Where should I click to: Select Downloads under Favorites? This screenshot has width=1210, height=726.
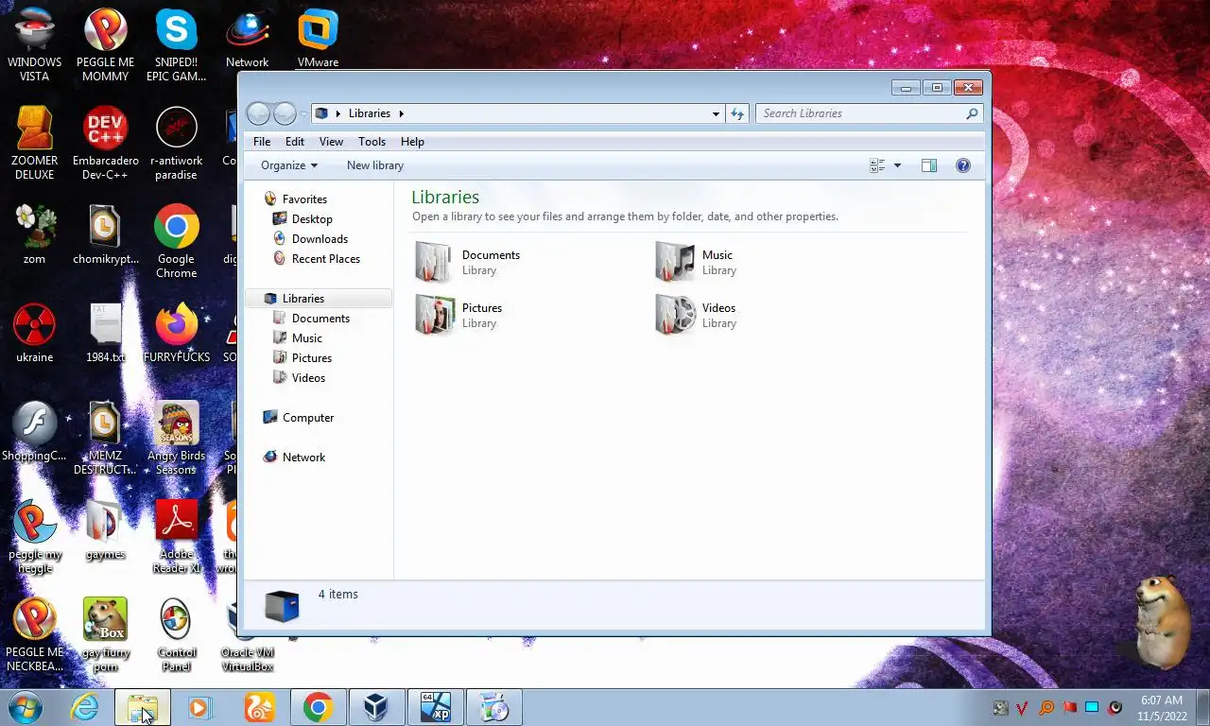(x=320, y=239)
